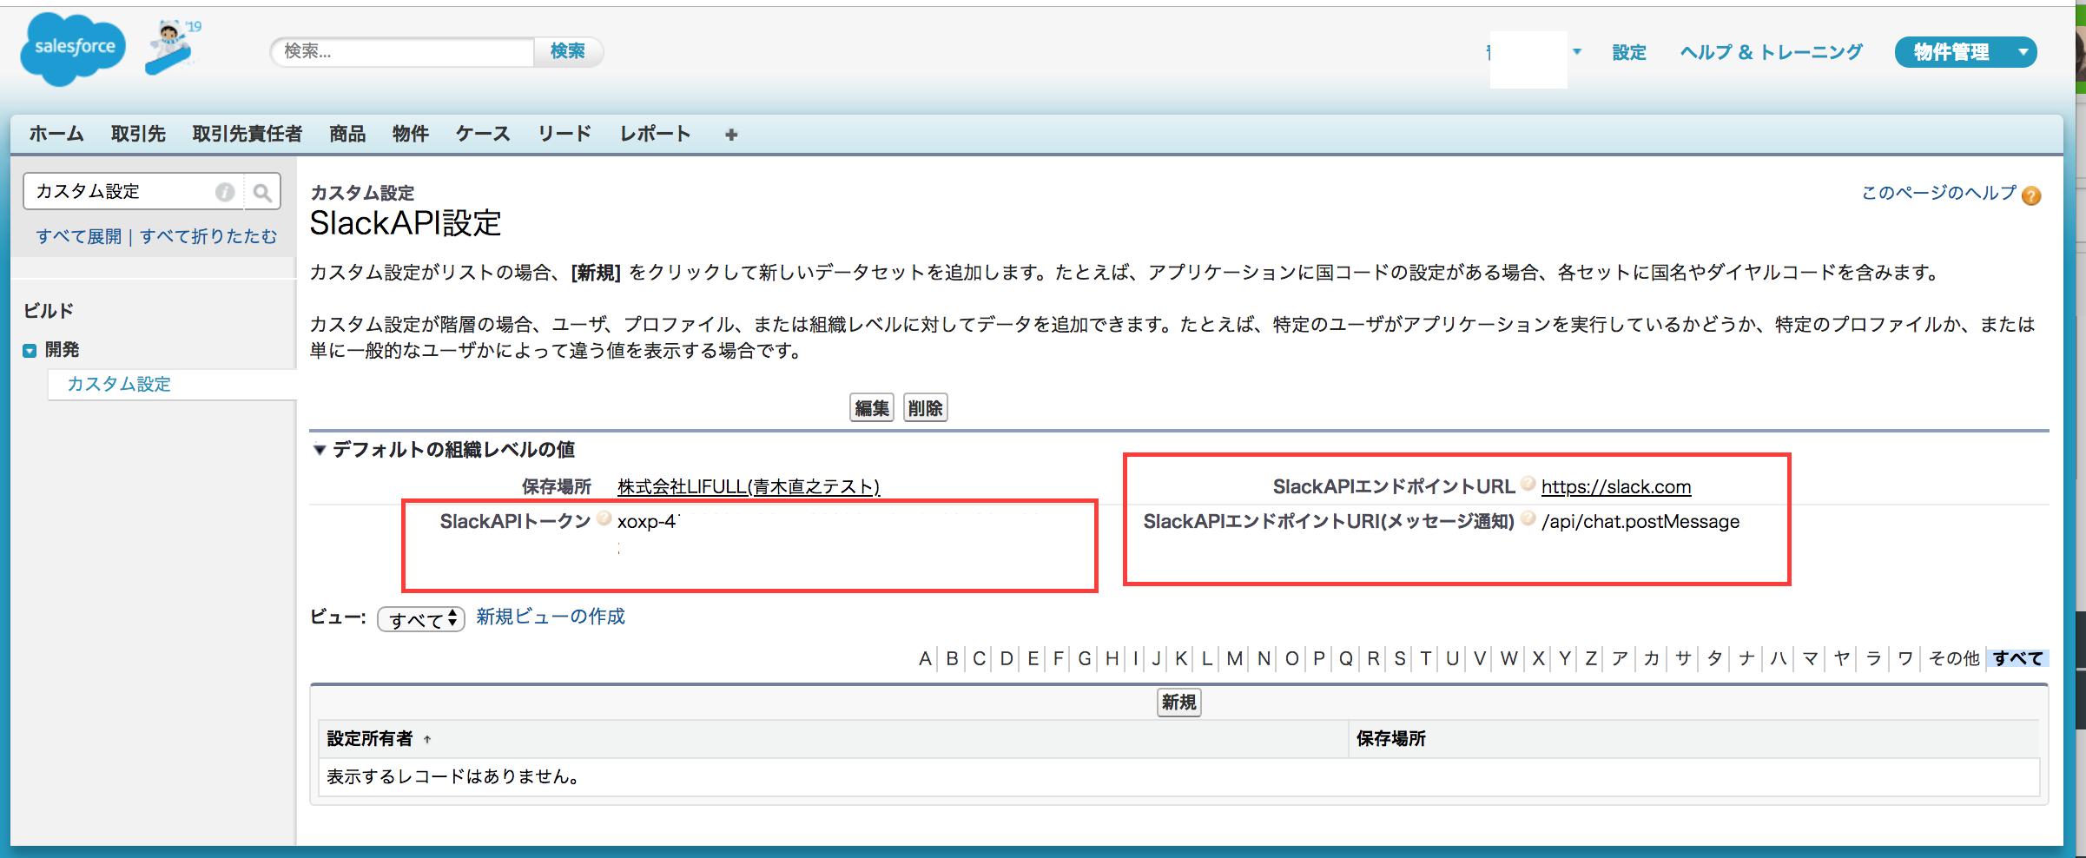Open ヘルプ & トレーニング link

(x=1772, y=53)
